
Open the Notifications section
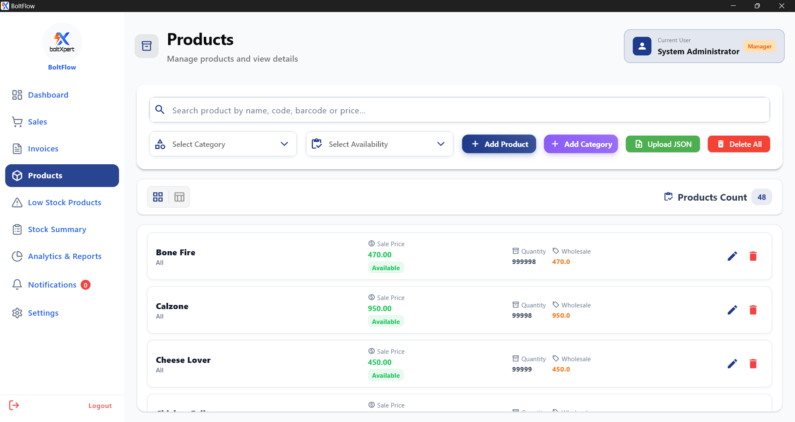point(52,285)
